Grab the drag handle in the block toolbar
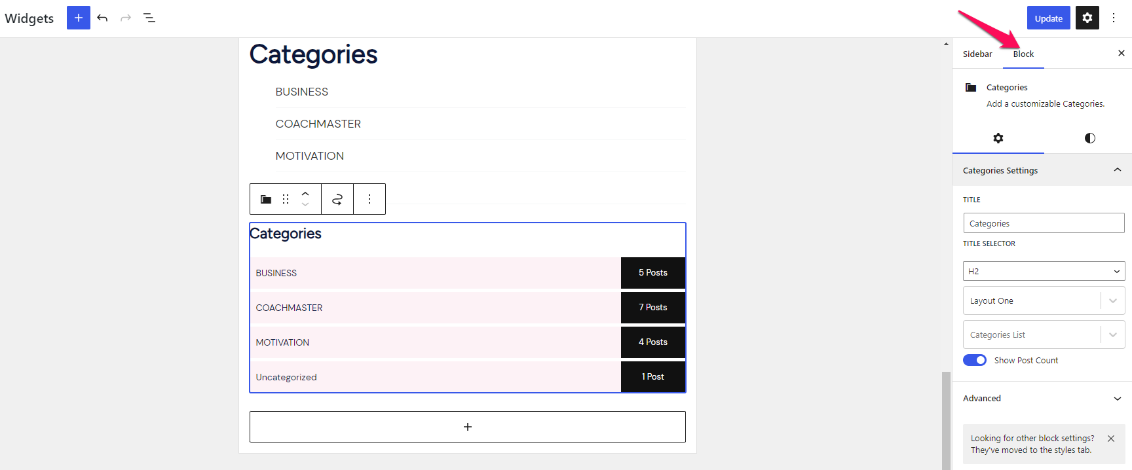This screenshot has height=470, width=1132. pos(285,198)
